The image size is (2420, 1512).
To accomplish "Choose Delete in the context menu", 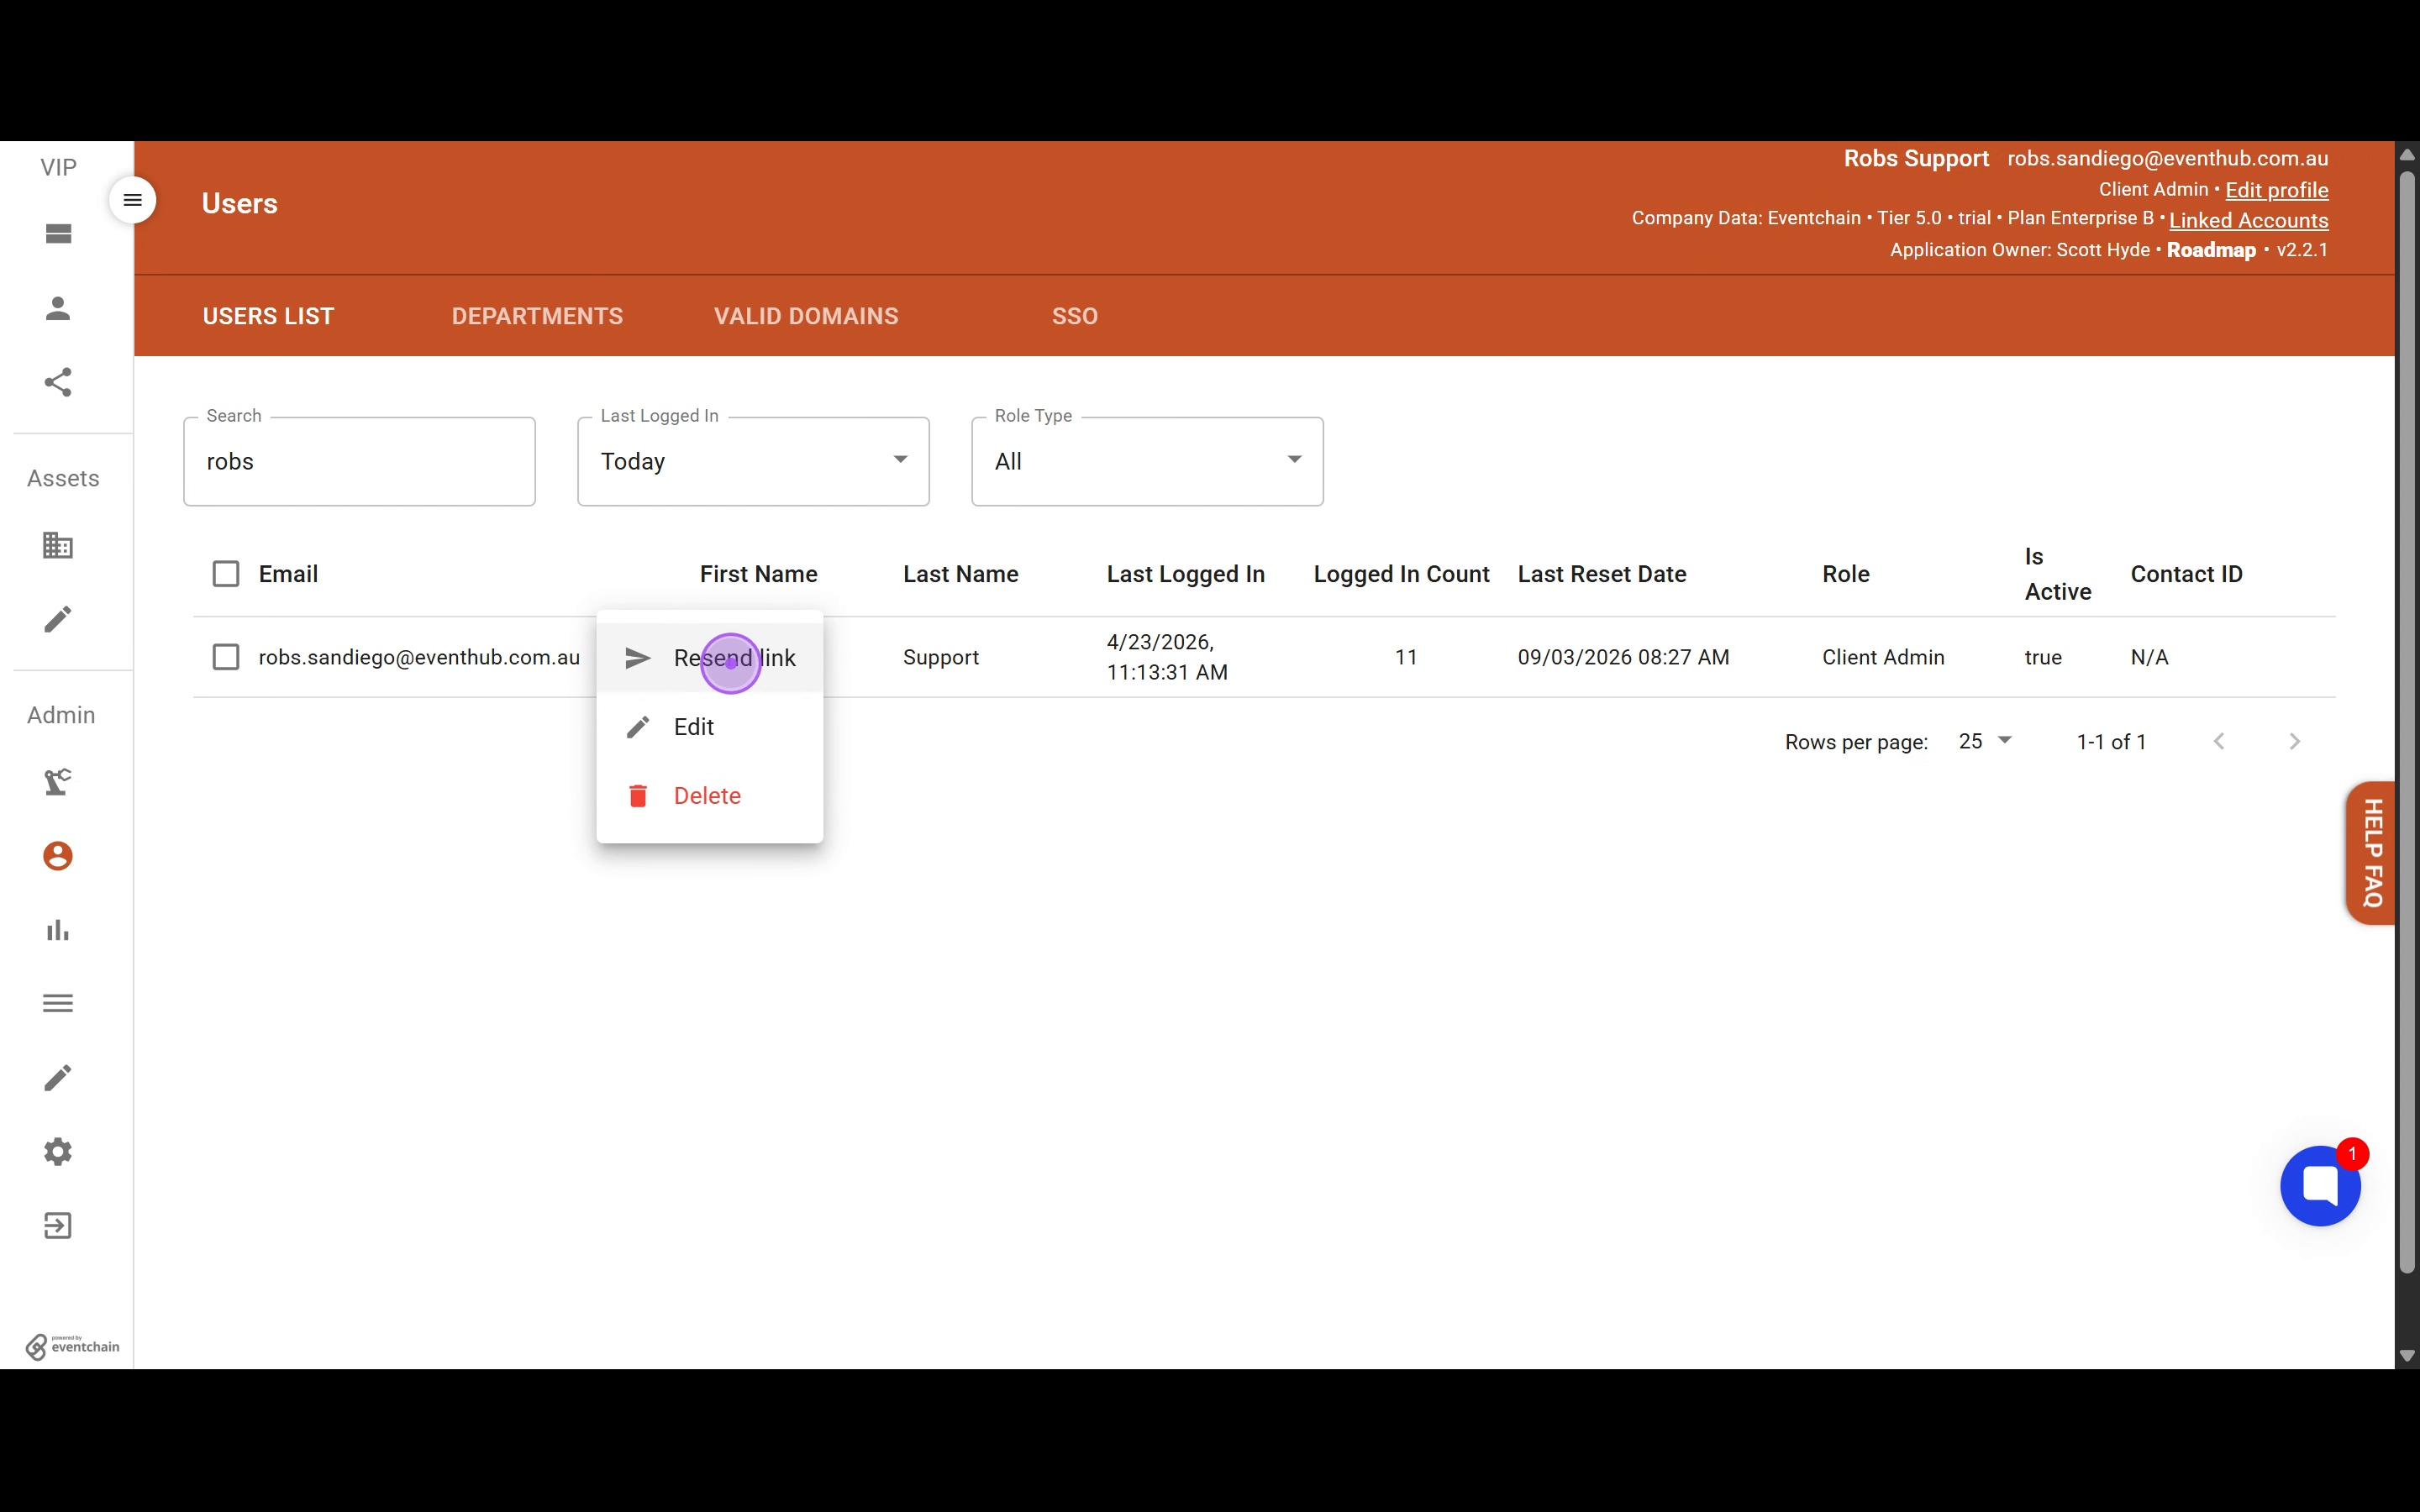I will 710,796.
